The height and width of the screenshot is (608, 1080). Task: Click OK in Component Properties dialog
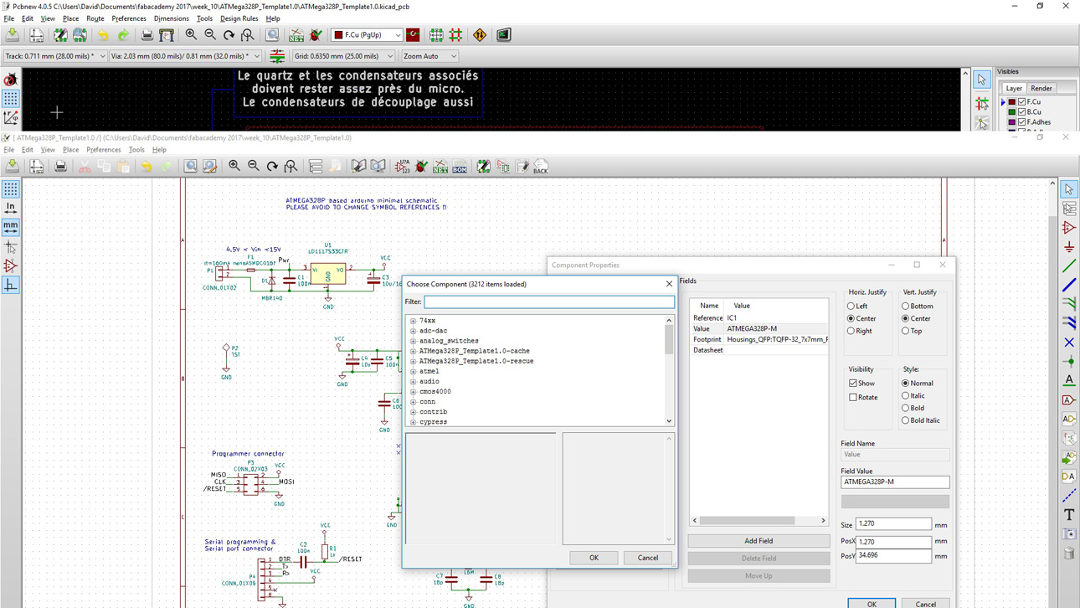pyautogui.click(x=872, y=603)
